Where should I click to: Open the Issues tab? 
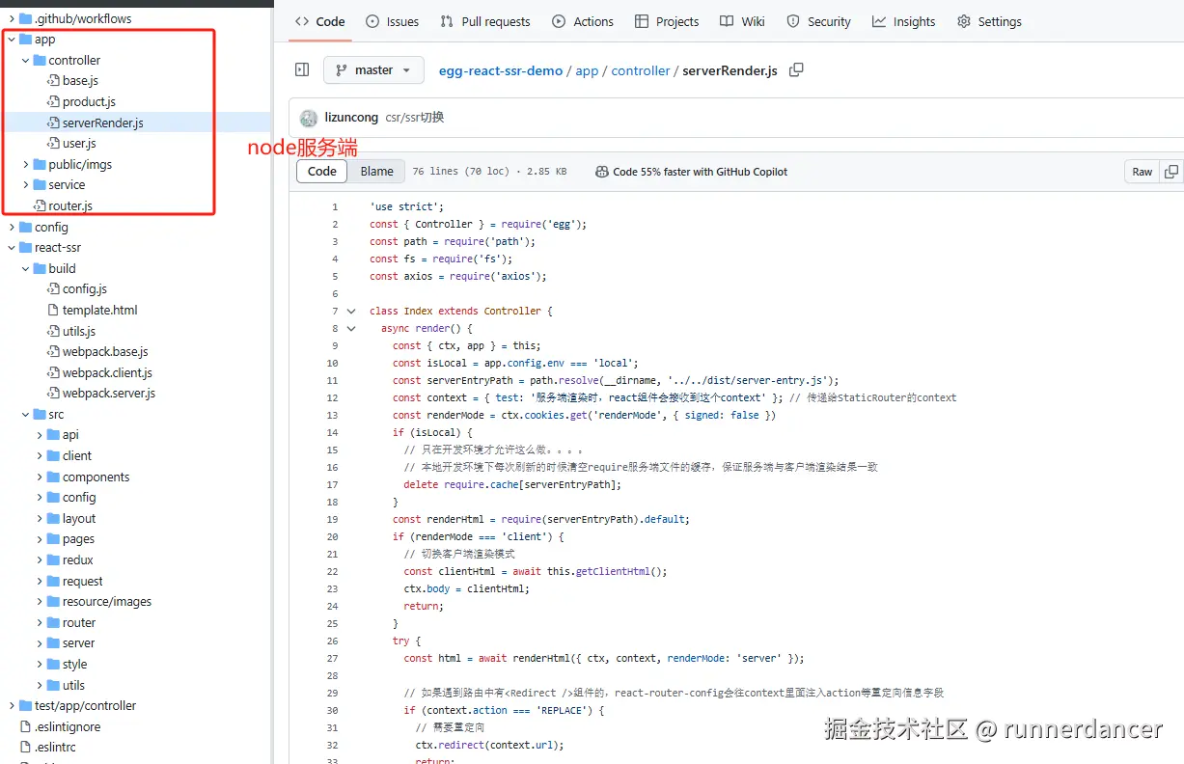coord(393,21)
